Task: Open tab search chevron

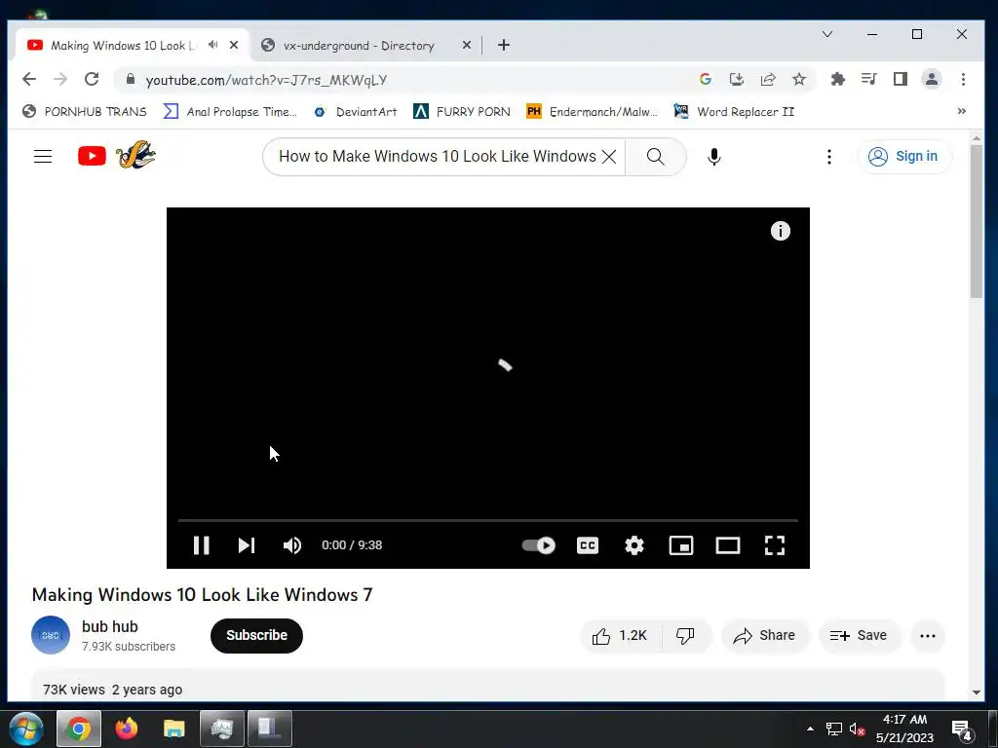Action: (x=827, y=34)
